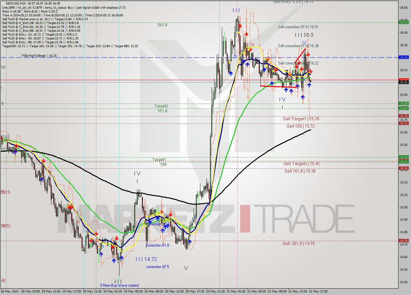Screen dimensions: 411x295
Task: Click the '20 May 09:30' time axis label
Action: [x=154, y=291]
